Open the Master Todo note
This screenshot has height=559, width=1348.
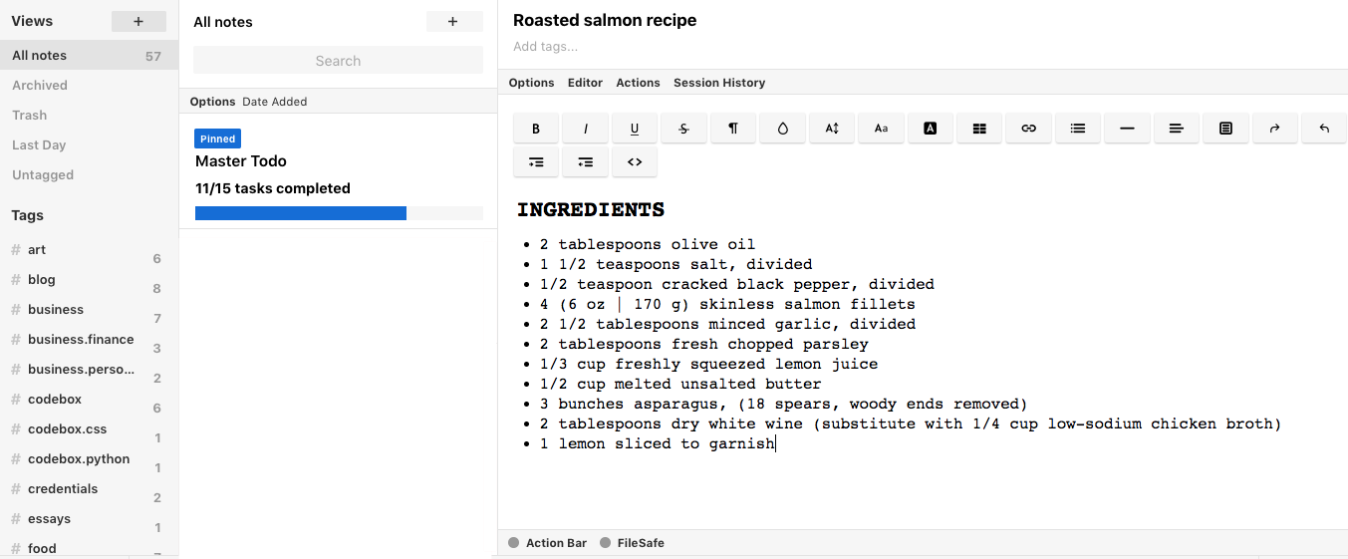[241, 161]
